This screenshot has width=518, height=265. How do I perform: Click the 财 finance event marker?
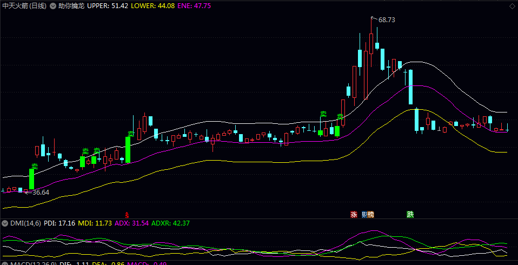point(365,215)
